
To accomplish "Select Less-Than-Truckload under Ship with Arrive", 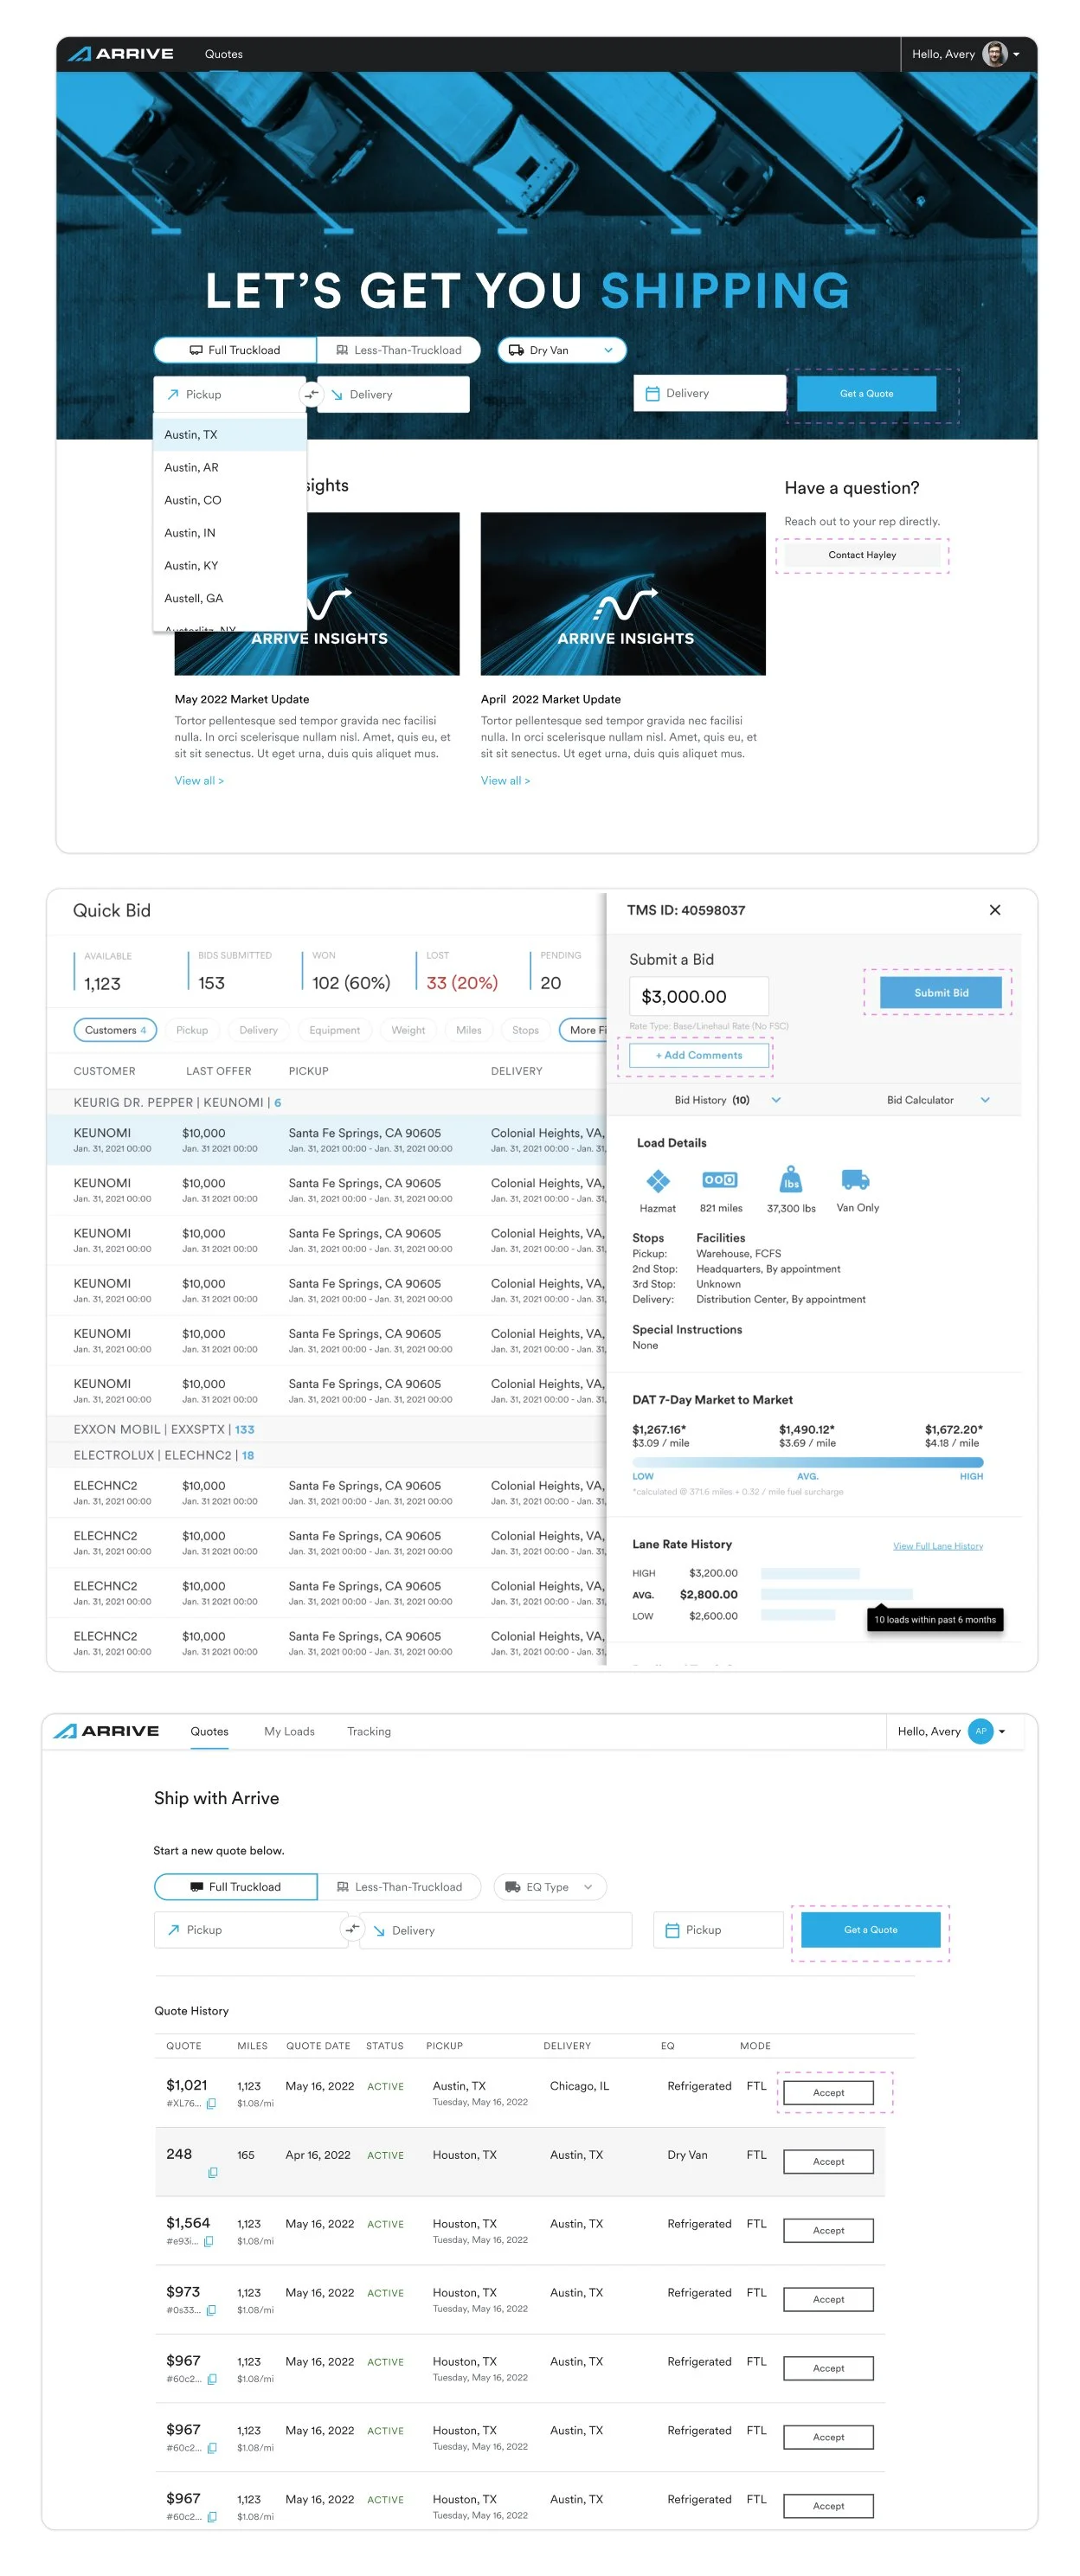I will tap(399, 1887).
